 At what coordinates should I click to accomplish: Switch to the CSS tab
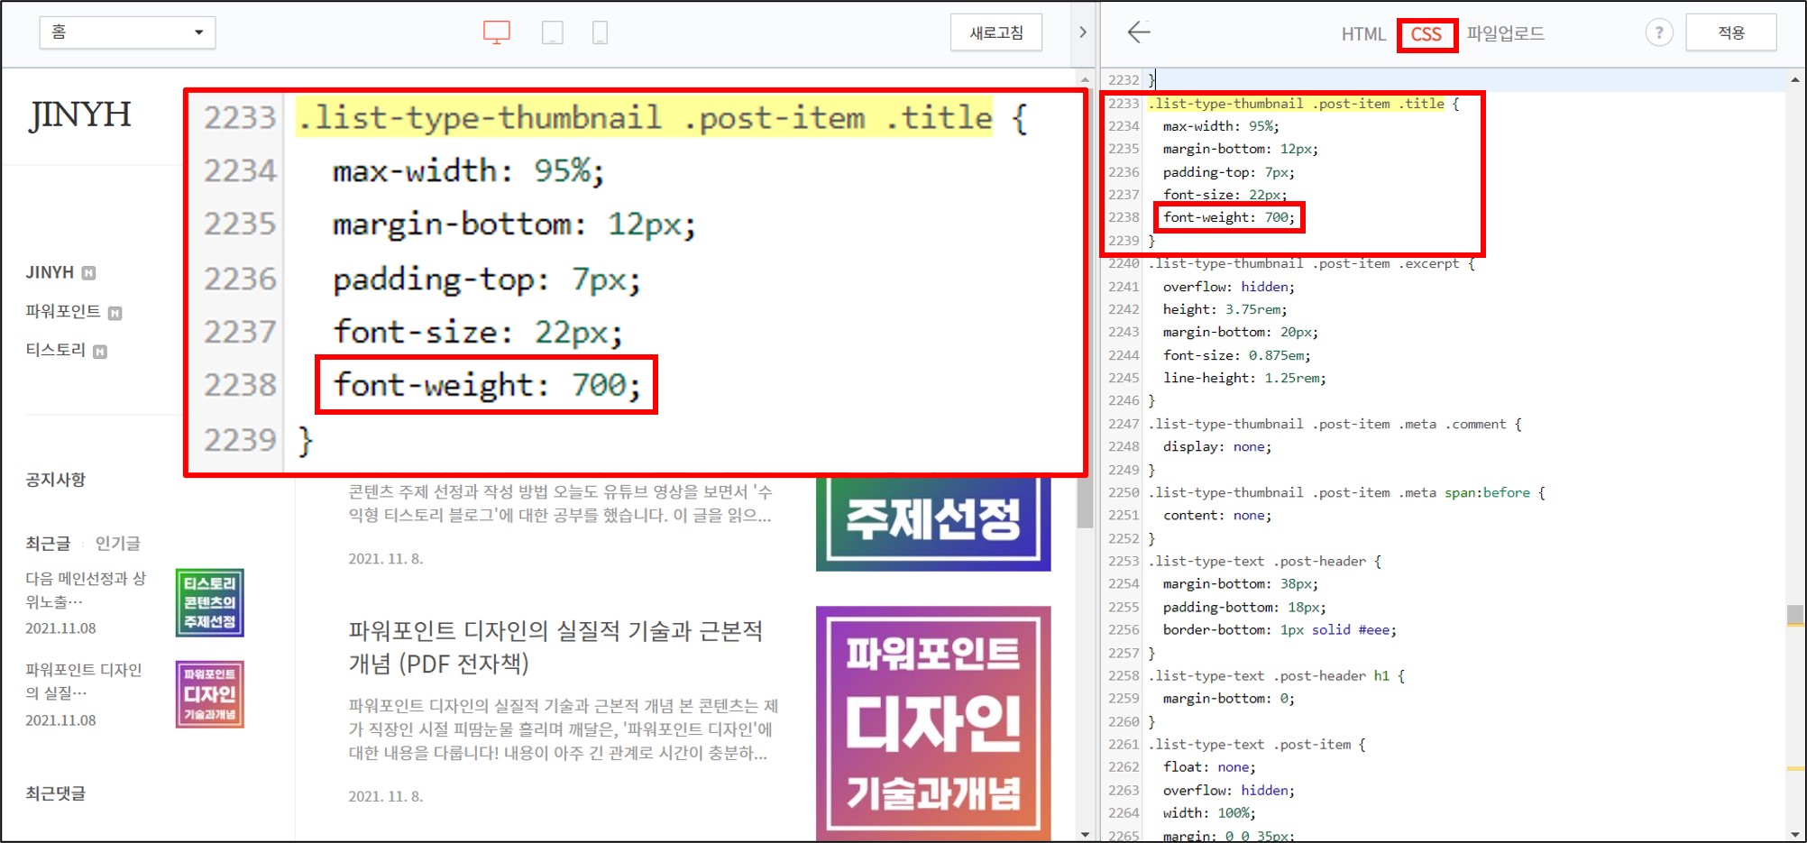tap(1426, 34)
